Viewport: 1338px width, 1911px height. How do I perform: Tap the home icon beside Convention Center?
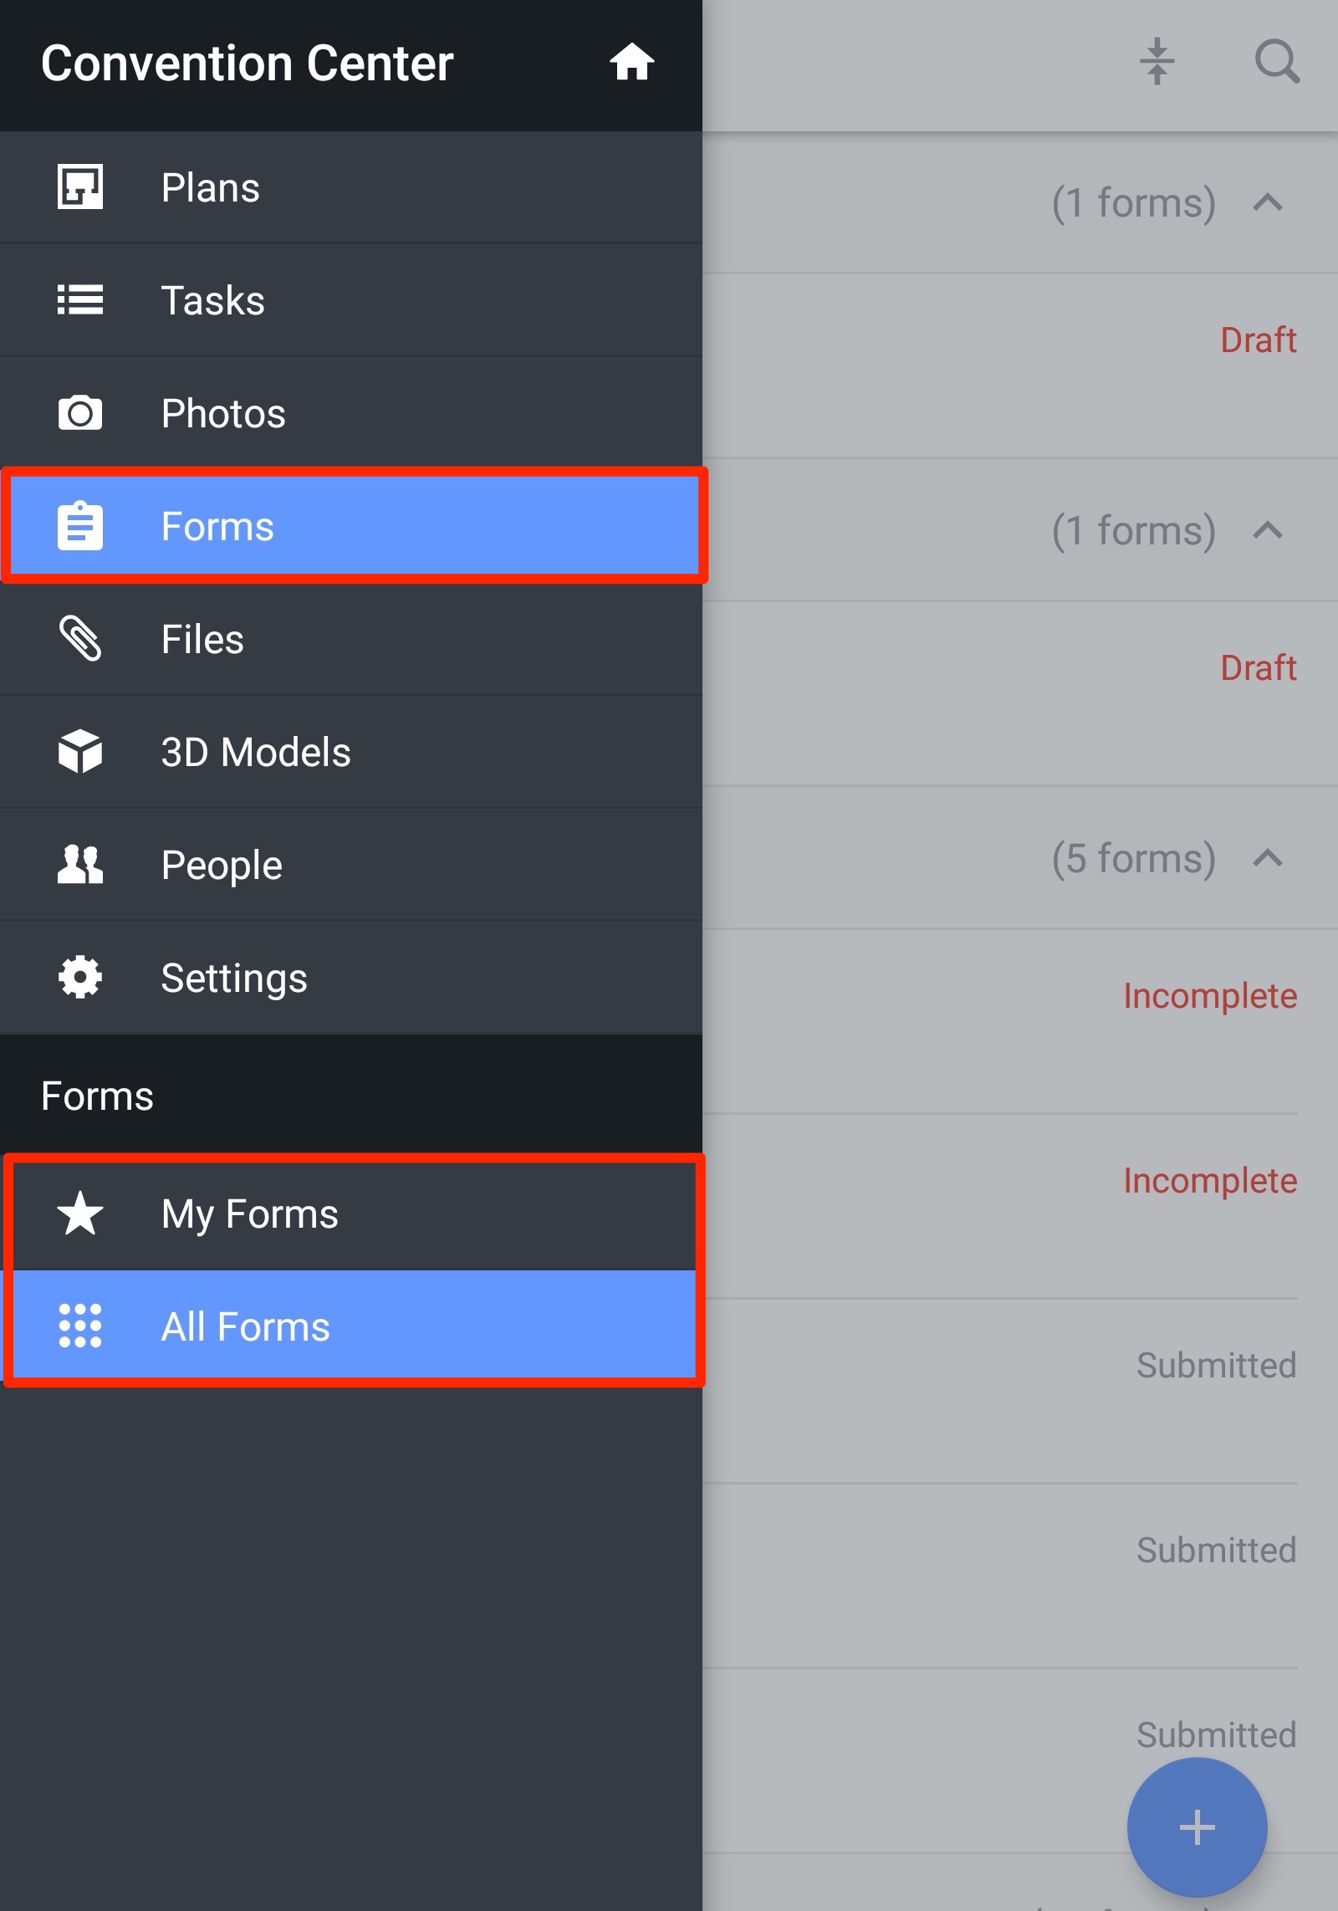[631, 63]
